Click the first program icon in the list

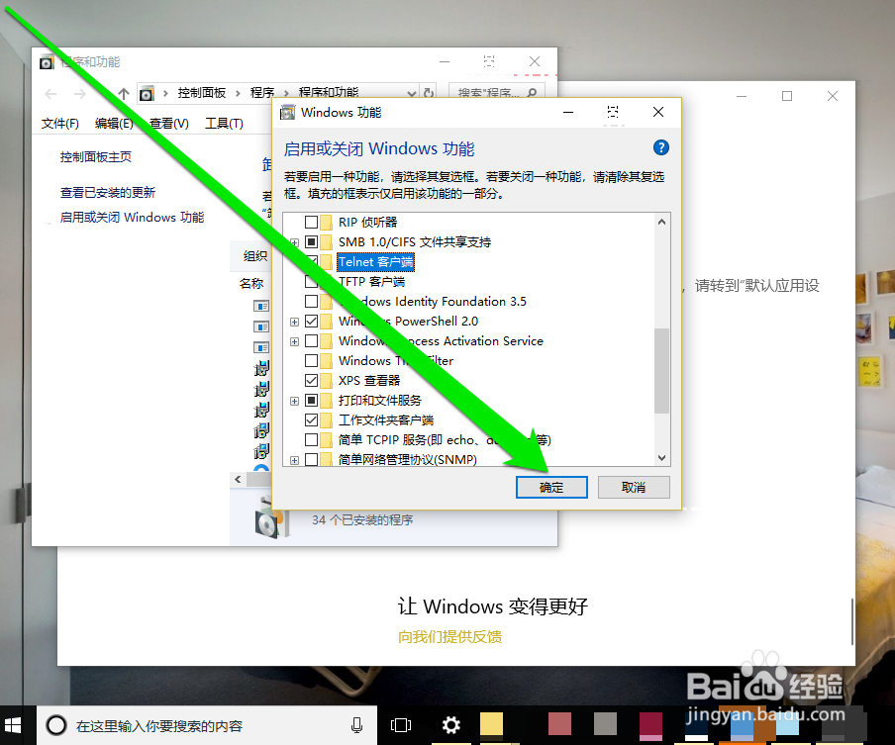tap(261, 306)
